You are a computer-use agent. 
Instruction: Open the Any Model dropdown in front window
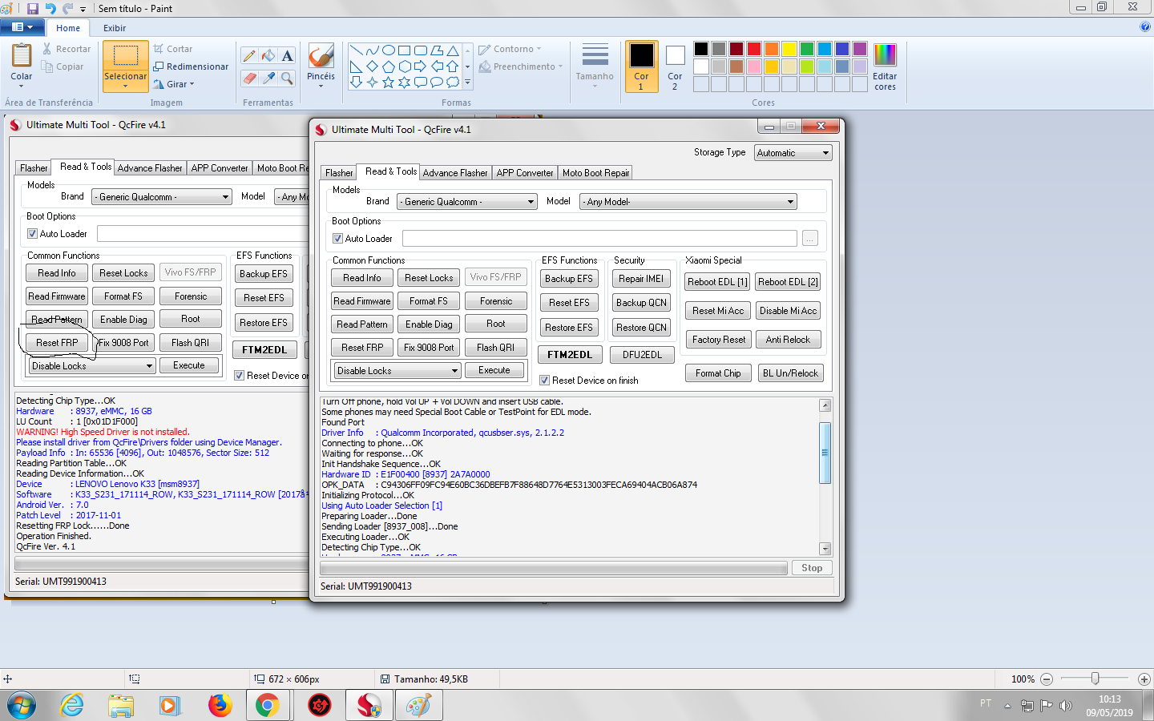pos(688,202)
